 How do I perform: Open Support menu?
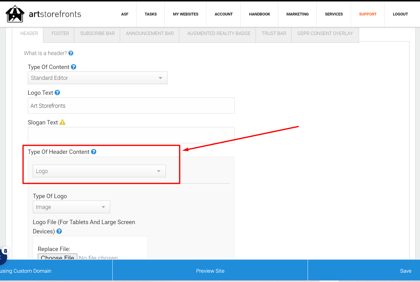[368, 14]
